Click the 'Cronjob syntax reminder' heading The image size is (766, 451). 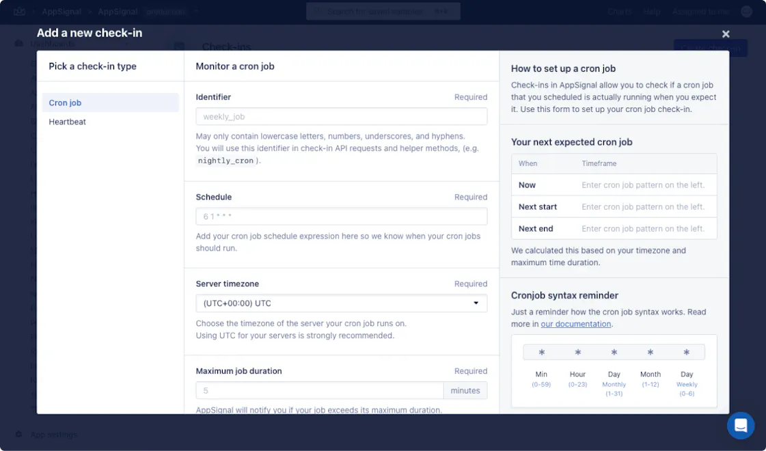(x=564, y=296)
